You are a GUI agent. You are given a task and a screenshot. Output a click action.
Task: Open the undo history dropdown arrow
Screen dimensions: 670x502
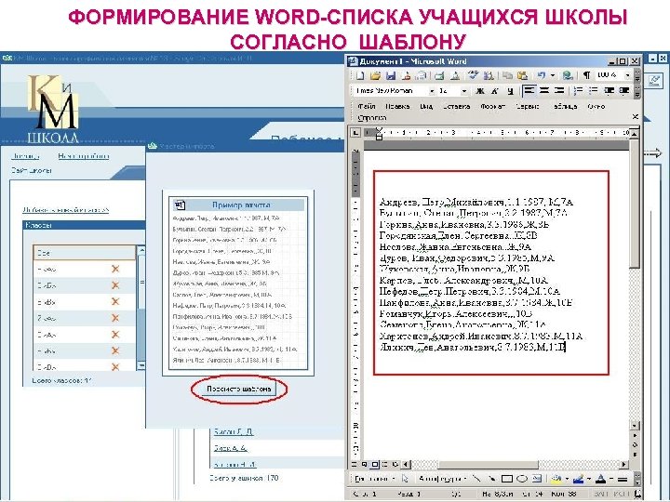553,76
